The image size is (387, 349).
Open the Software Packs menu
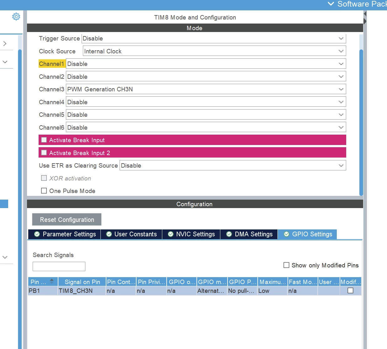(x=357, y=4)
